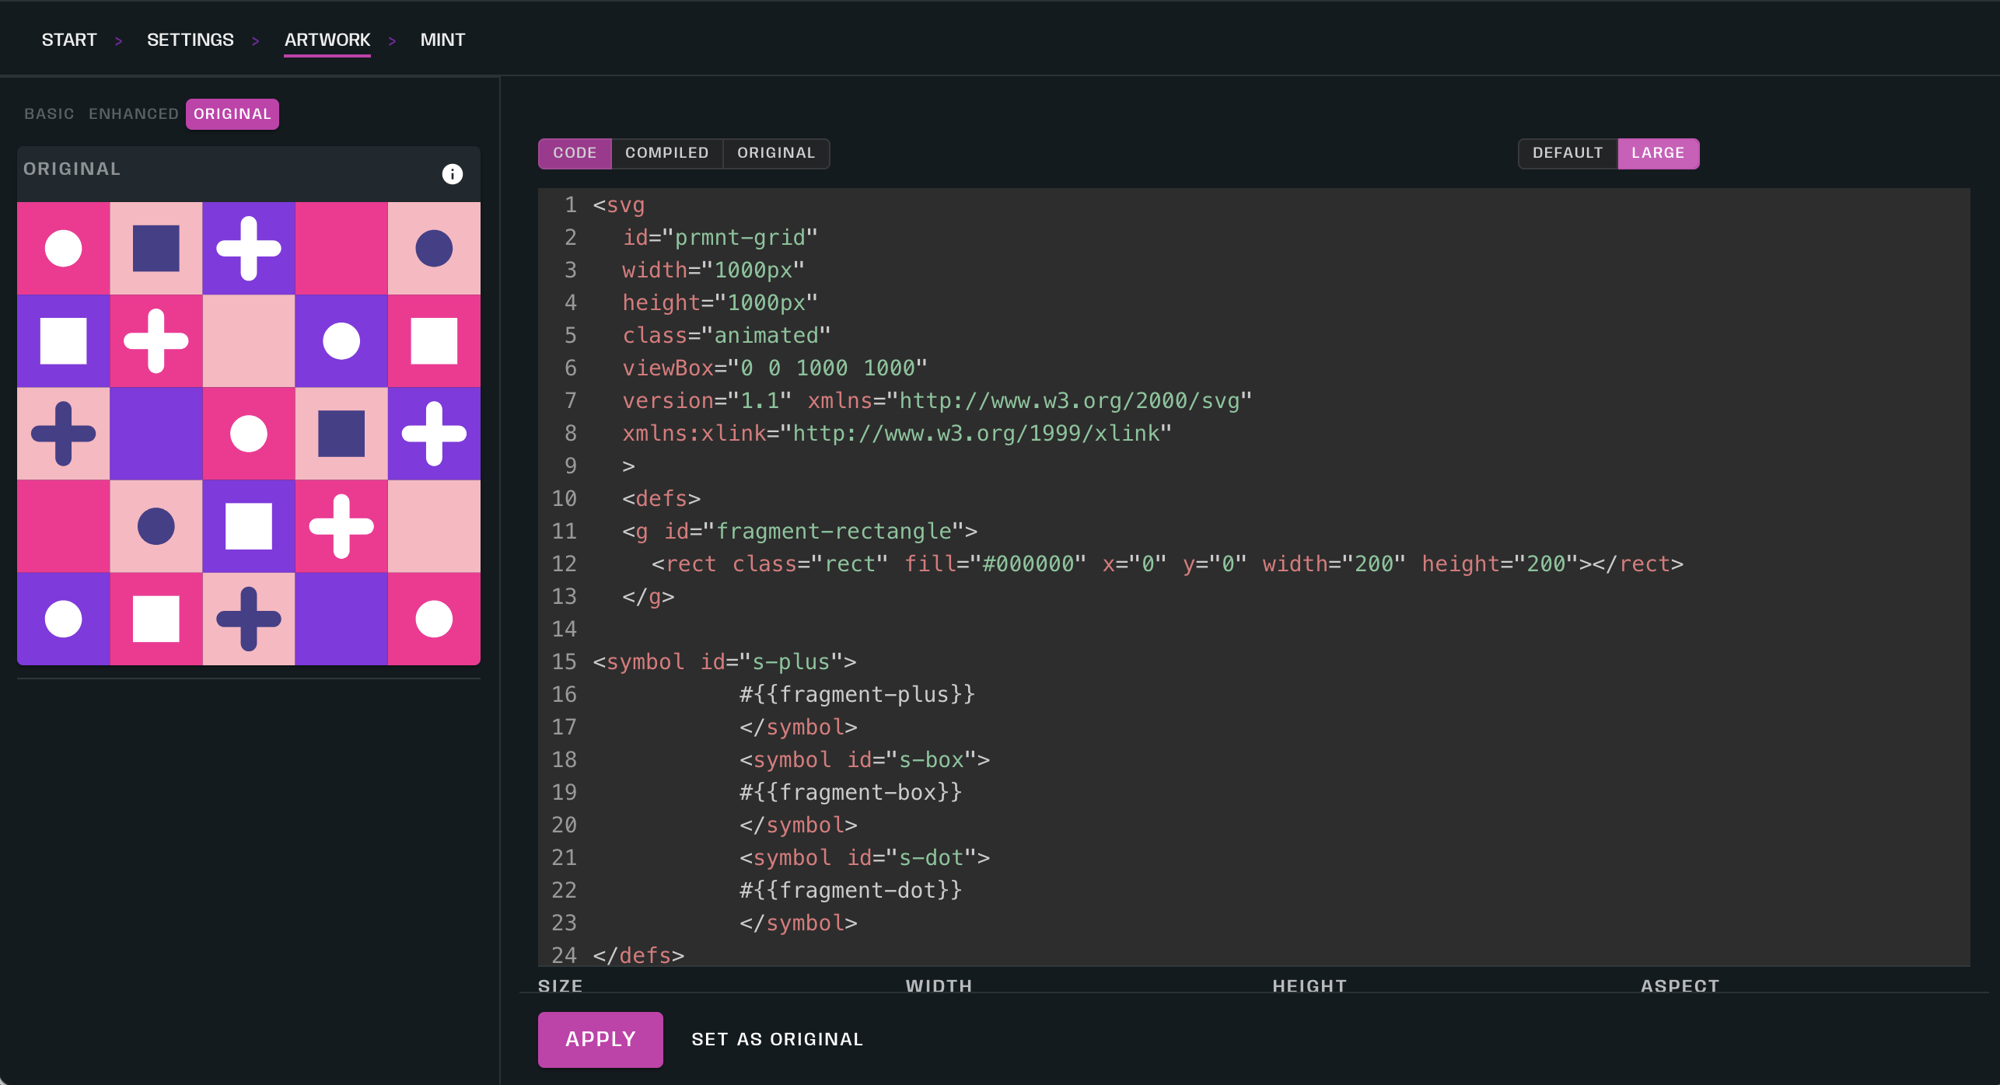This screenshot has width=2000, height=1085.
Task: Click breadcrumb arrow after ARTWORK
Action: [392, 41]
